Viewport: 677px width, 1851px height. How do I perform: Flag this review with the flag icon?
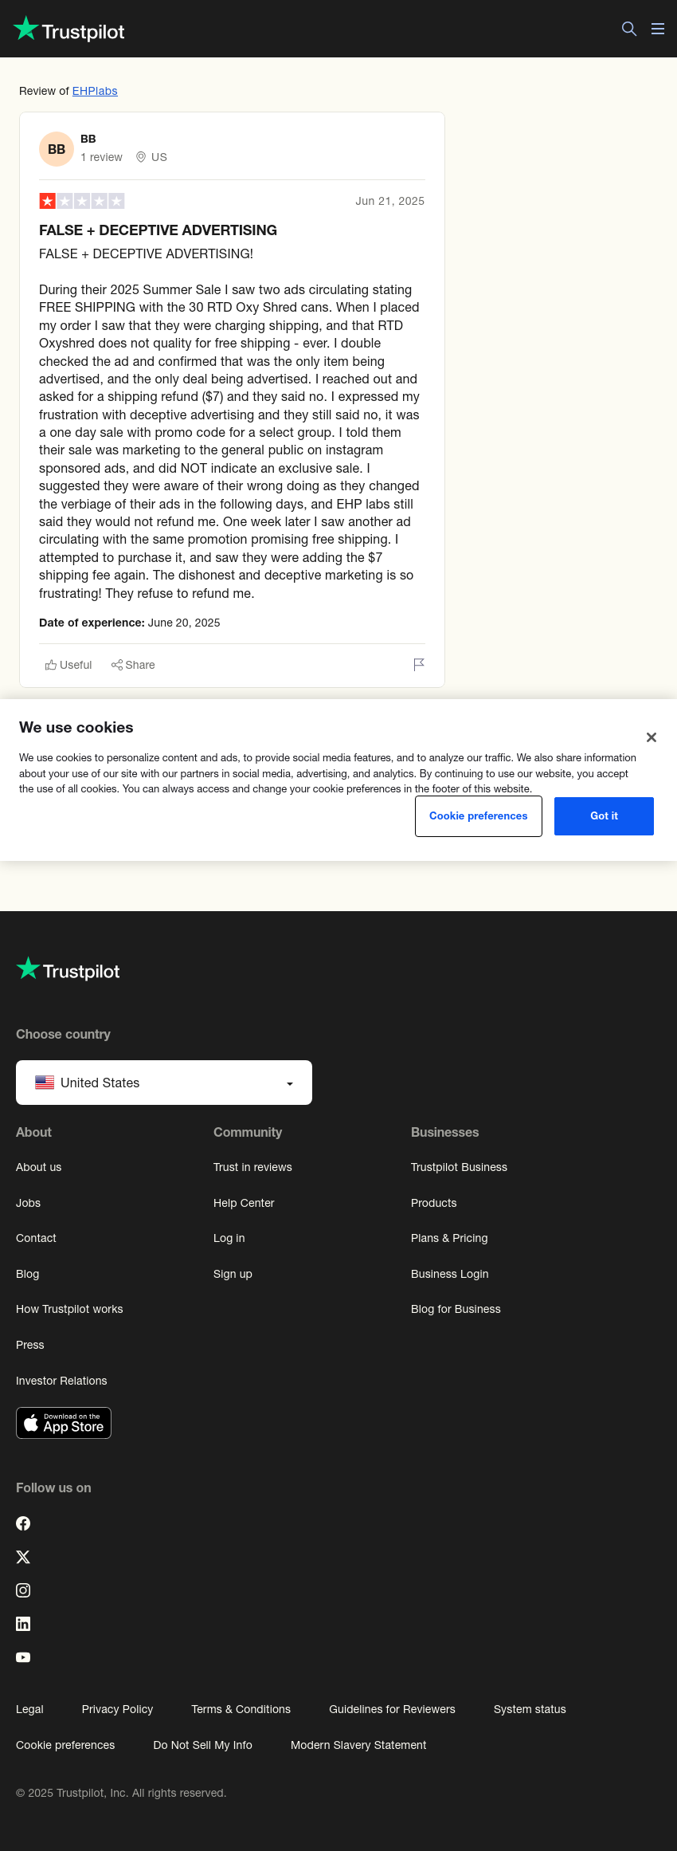click(419, 665)
